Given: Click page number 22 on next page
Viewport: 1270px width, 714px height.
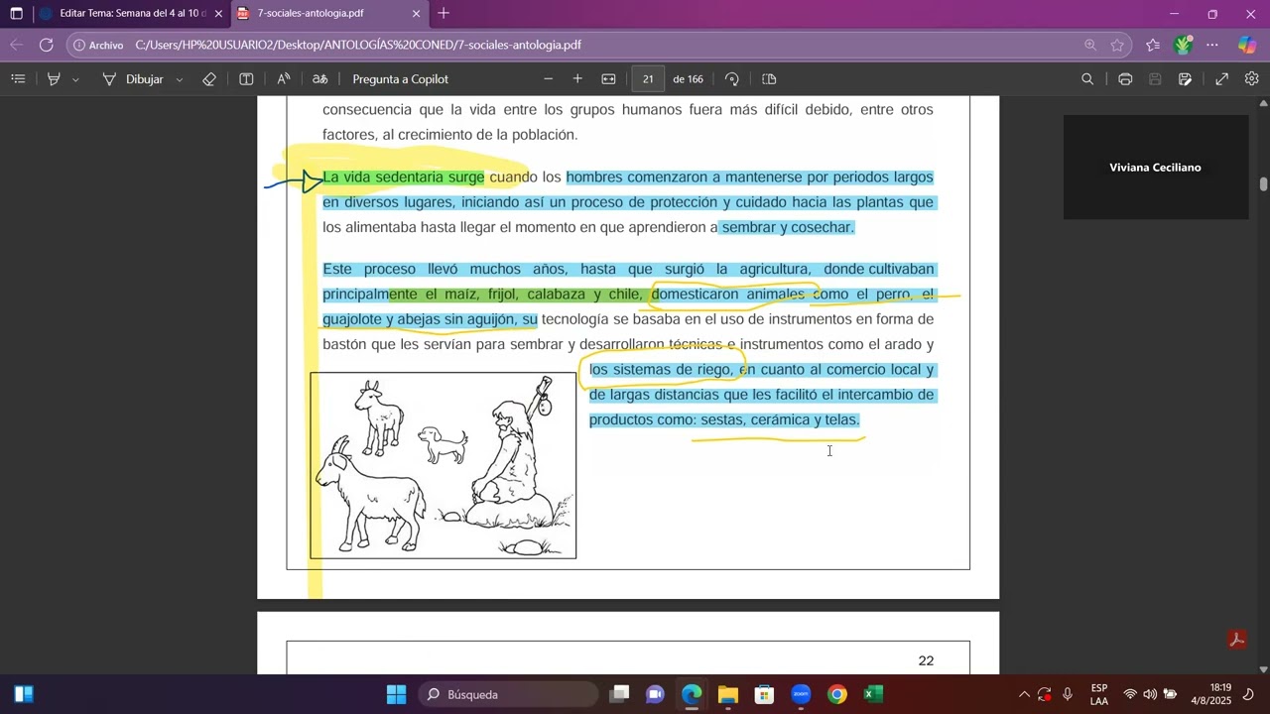Looking at the screenshot, I should [926, 660].
